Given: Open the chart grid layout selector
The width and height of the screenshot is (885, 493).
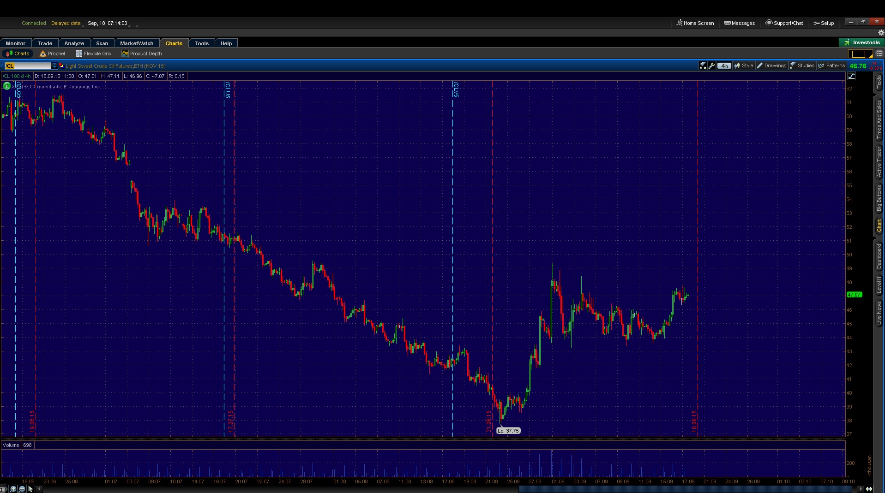Looking at the screenshot, I should click(861, 54).
